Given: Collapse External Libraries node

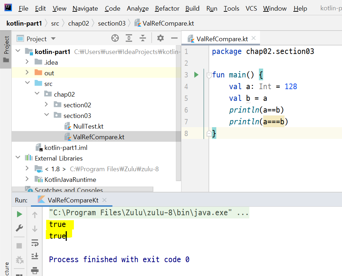Looking at the screenshot, I should 18,157.
